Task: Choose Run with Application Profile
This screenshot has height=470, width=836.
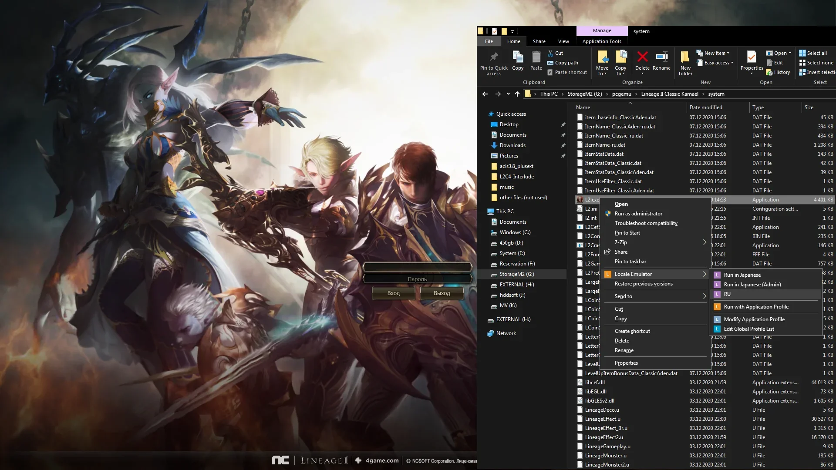Action: point(765,307)
